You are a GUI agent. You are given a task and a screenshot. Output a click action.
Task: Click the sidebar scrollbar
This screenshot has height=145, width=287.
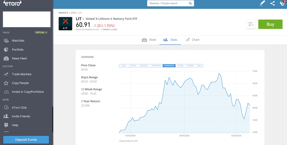(x=53, y=119)
